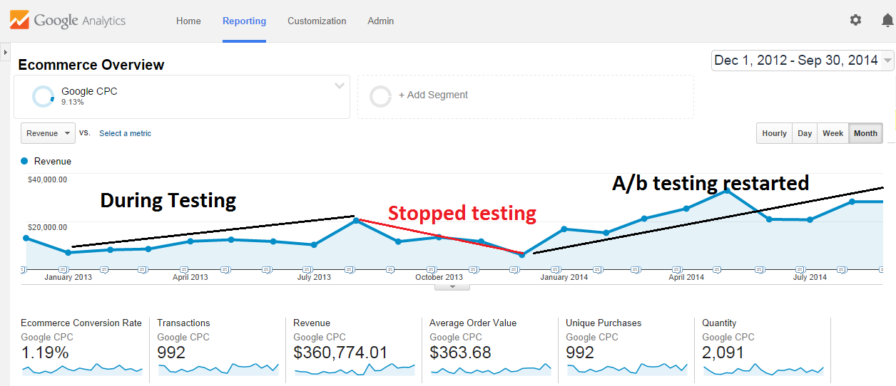Click the highest Revenue point on chart
Viewport: 896px width, 386px height.
point(727,191)
